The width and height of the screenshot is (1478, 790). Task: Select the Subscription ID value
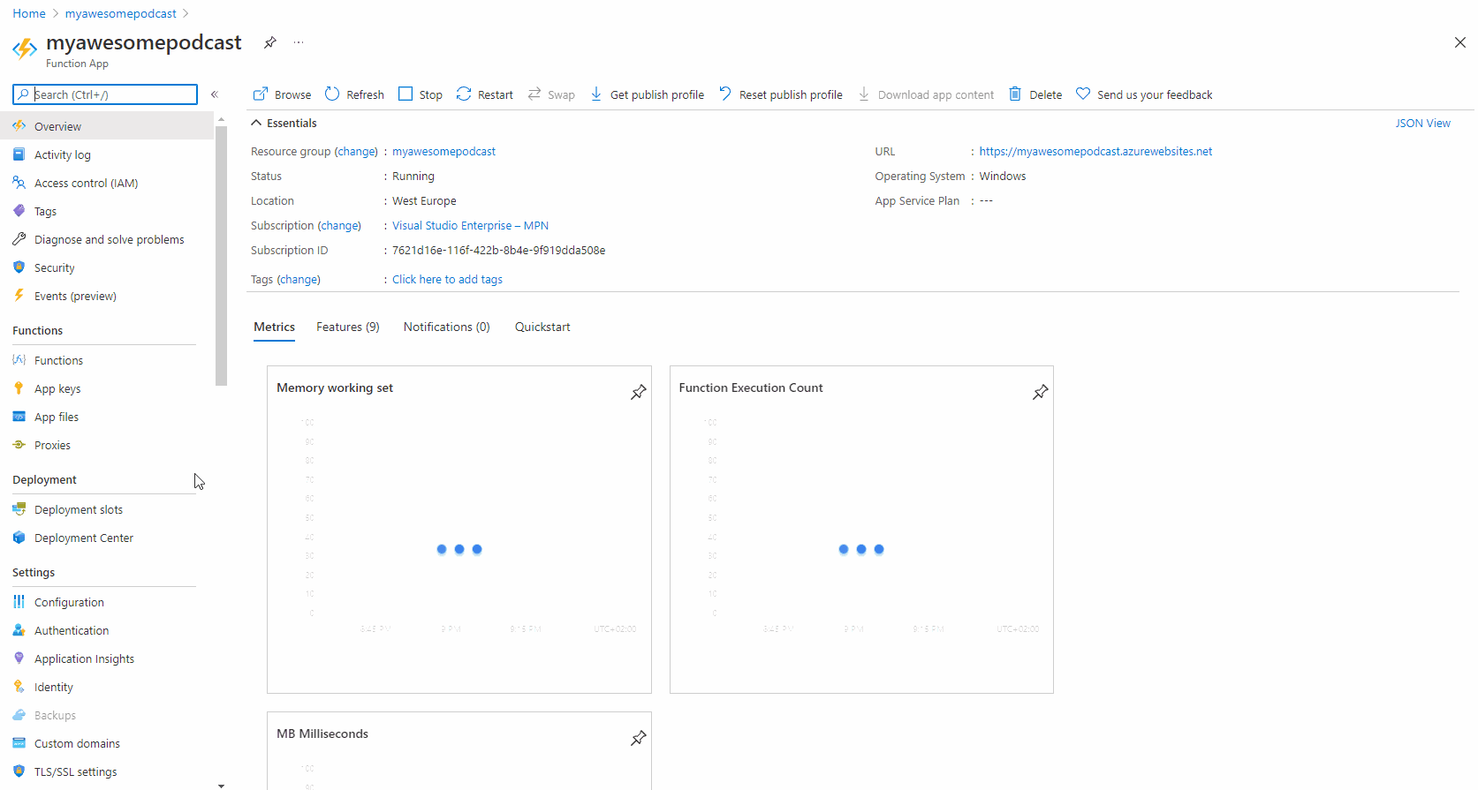point(498,250)
